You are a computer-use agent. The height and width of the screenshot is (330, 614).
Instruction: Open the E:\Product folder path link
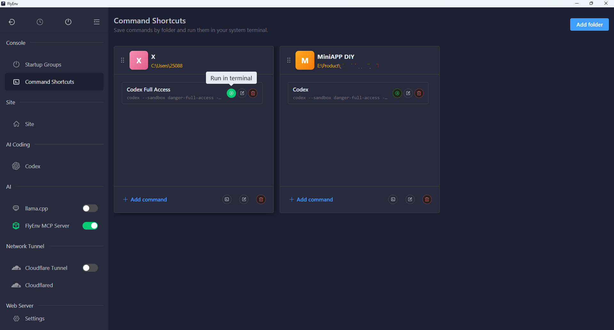click(x=348, y=66)
